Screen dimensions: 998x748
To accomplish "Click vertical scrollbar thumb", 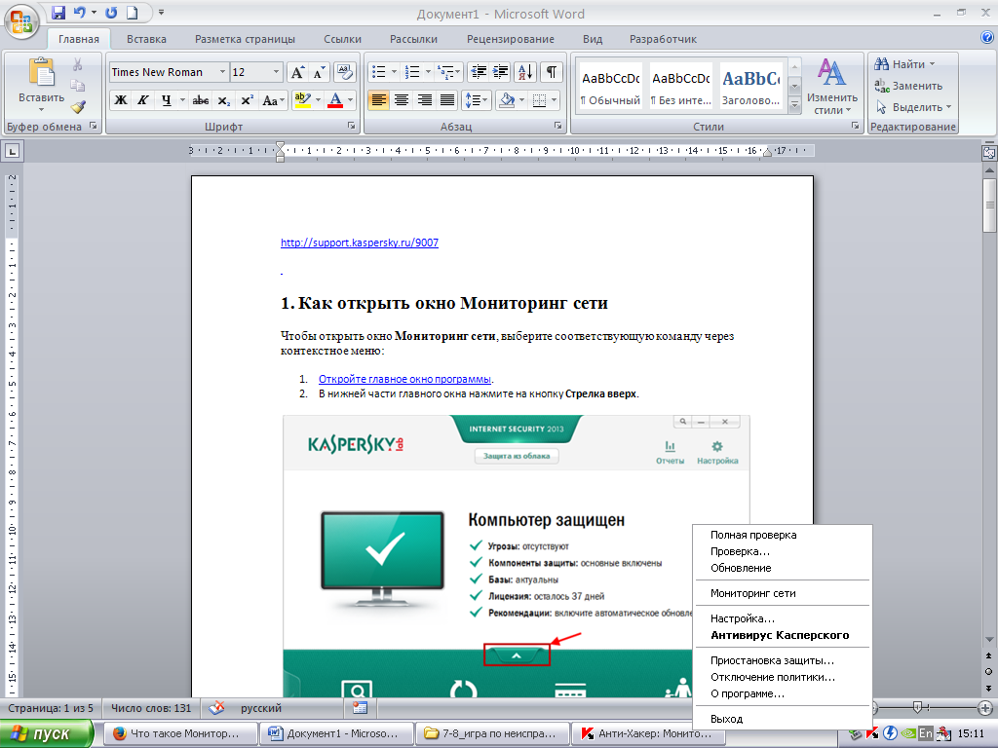I will [989, 206].
